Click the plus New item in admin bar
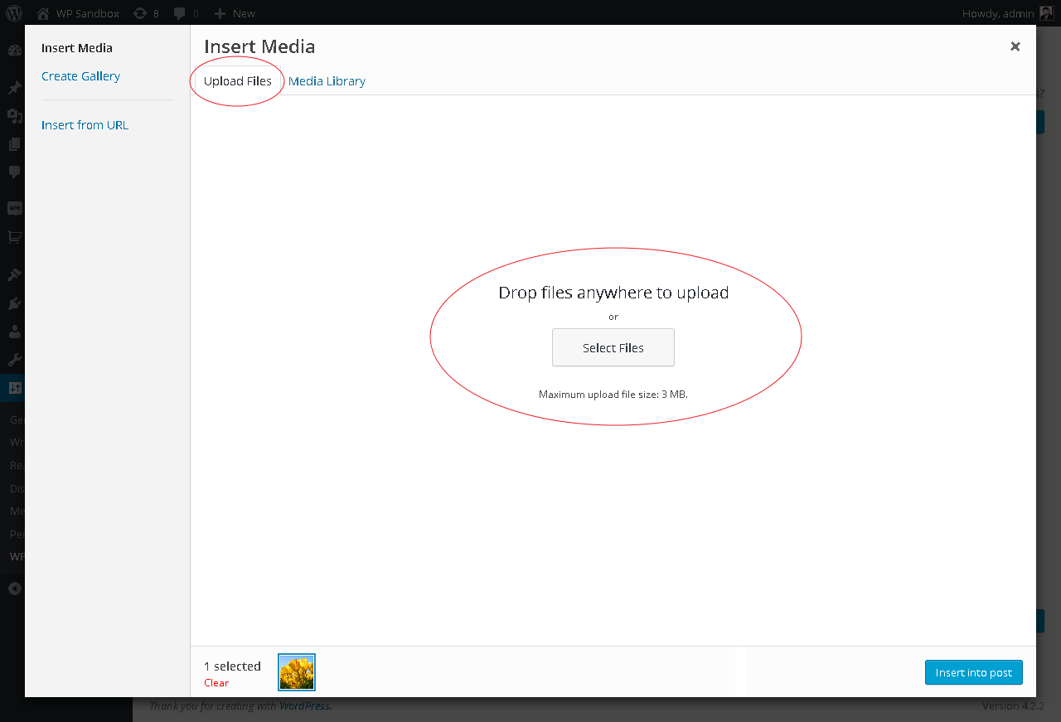The width and height of the screenshot is (1061, 722). [x=235, y=13]
